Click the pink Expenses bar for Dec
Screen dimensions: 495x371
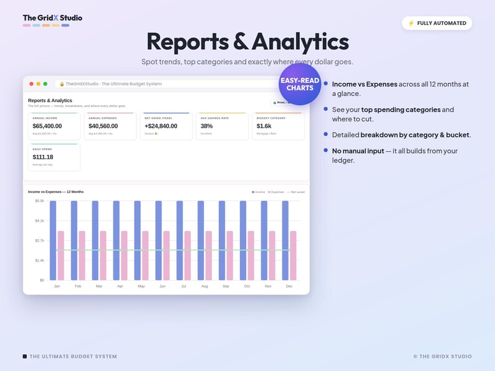pyautogui.click(x=293, y=256)
